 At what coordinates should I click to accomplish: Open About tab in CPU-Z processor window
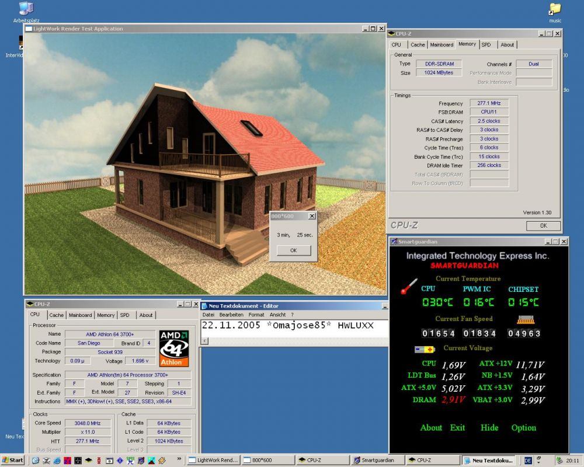146,315
